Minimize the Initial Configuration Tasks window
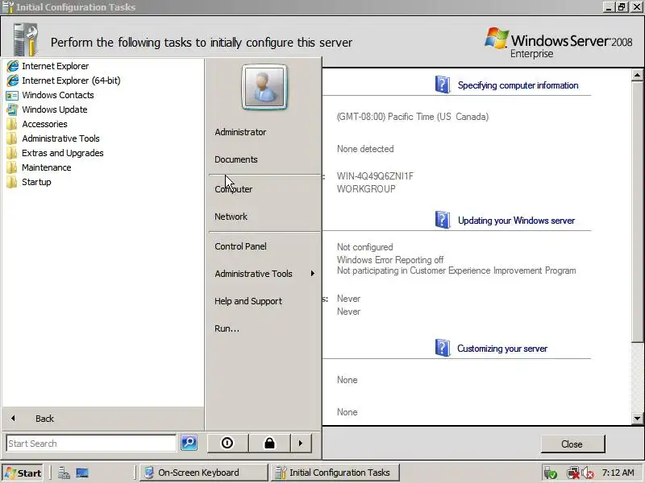The width and height of the screenshot is (645, 483). coord(610,7)
